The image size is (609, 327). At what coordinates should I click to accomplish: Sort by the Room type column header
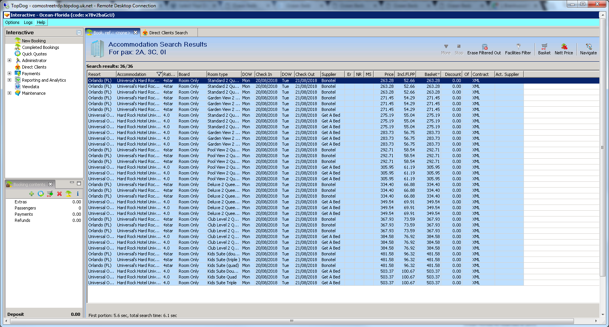point(224,74)
